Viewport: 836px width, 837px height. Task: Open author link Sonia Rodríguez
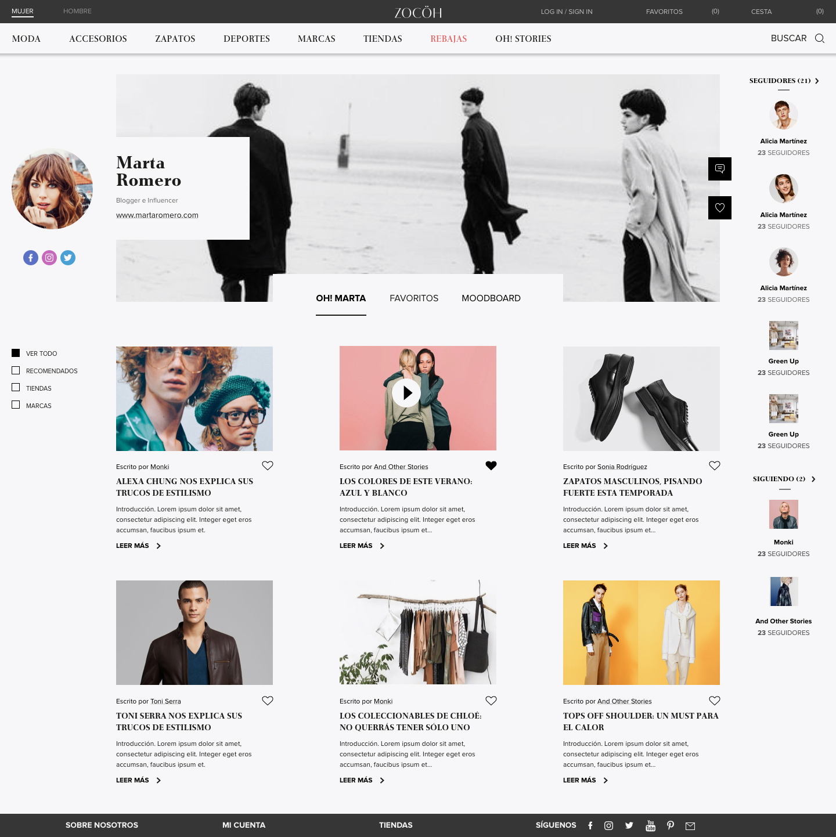[622, 467]
